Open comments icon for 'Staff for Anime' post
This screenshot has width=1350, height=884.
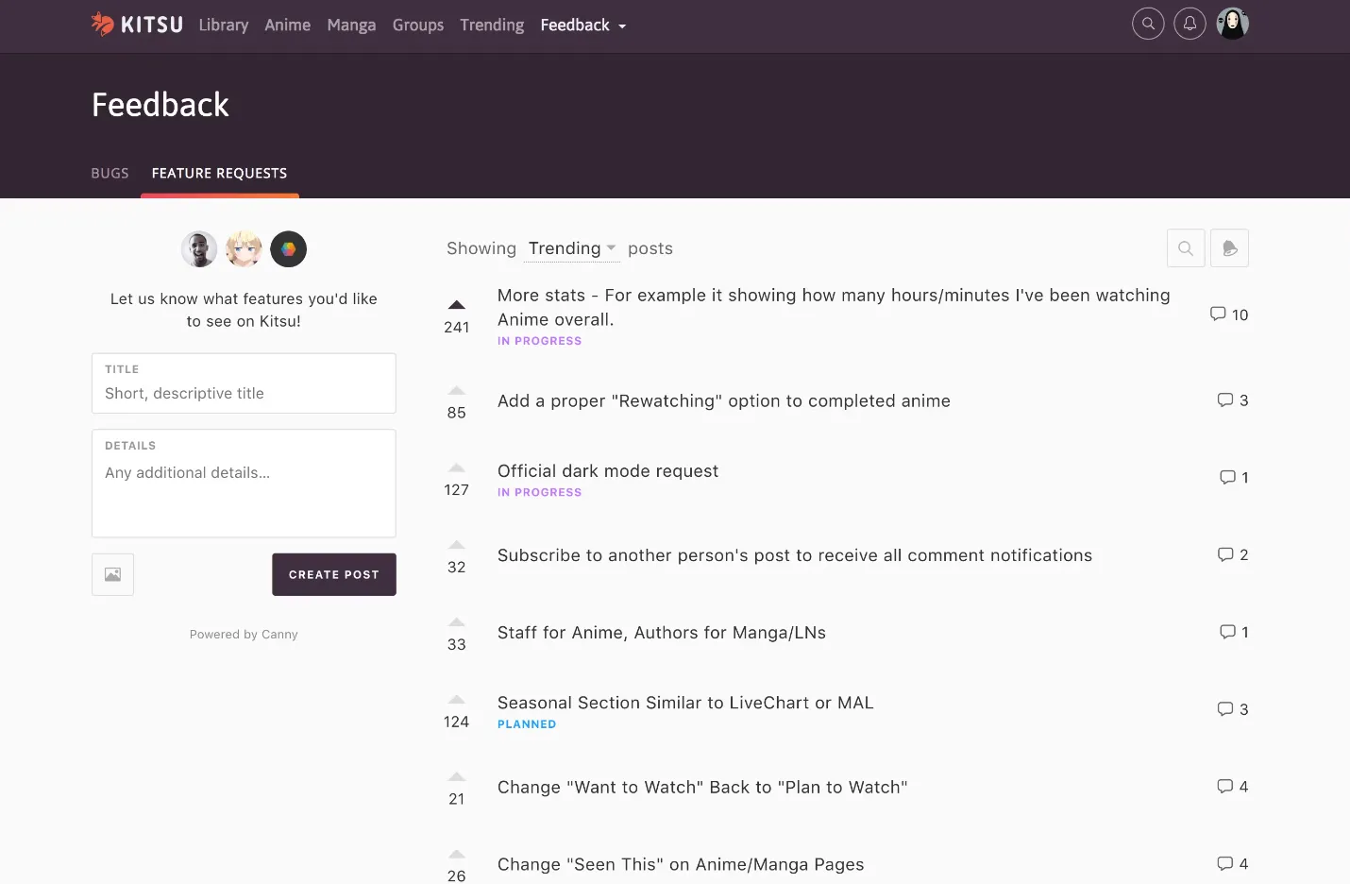[x=1227, y=632]
